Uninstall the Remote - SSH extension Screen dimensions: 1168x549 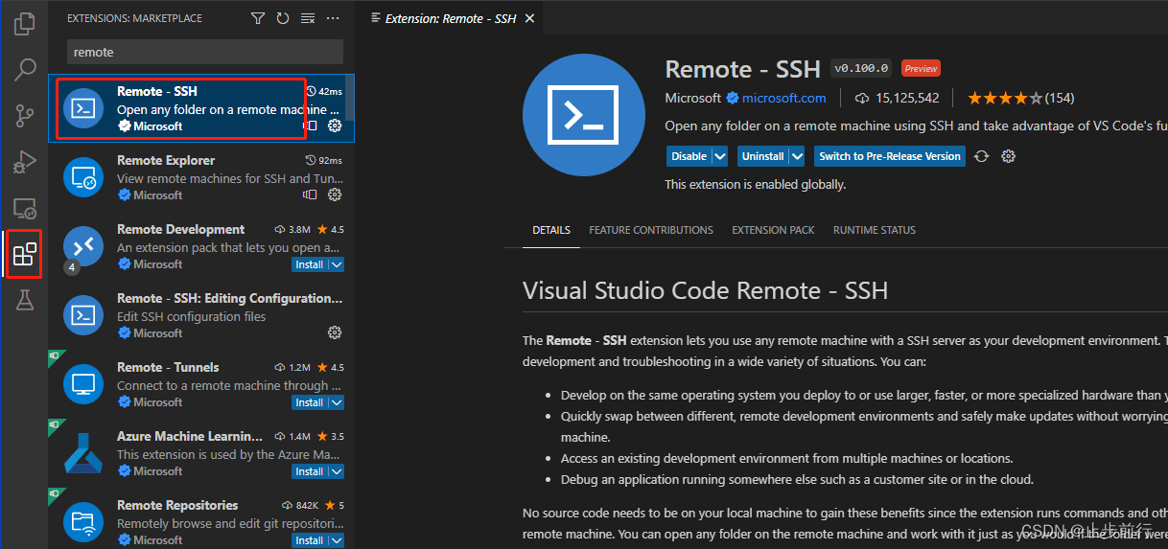coord(763,156)
